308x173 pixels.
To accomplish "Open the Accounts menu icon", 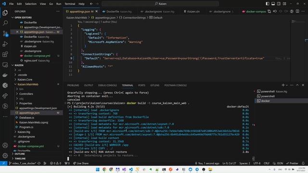I will tap(5, 145).
